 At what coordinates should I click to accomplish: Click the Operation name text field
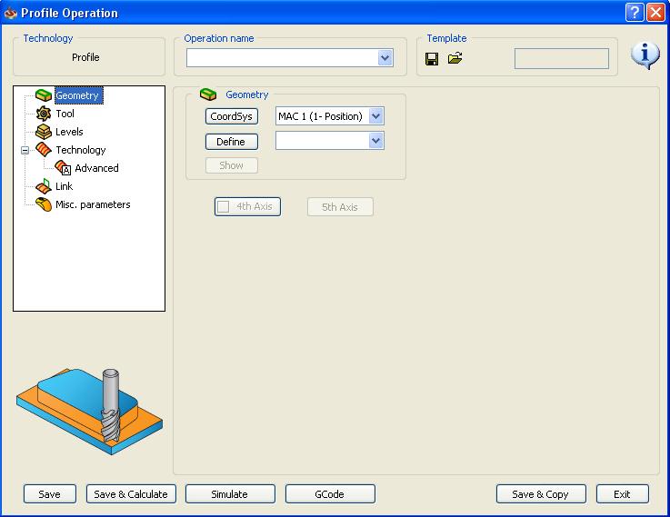pos(282,57)
